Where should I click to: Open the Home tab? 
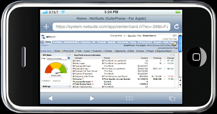48,42
